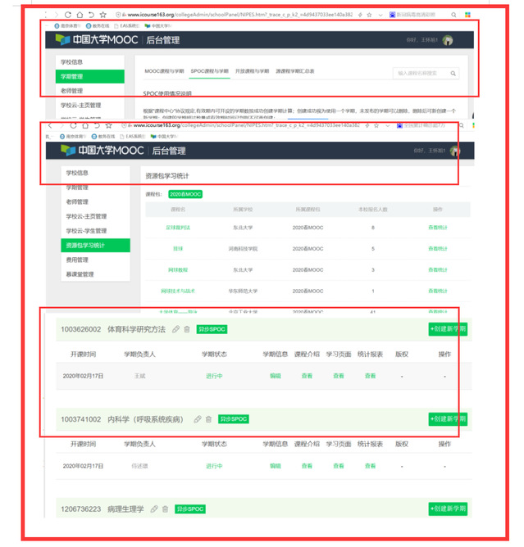
Task: Reload the page in the SPOC-page browser window
Action: pyautogui.click(x=68, y=15)
